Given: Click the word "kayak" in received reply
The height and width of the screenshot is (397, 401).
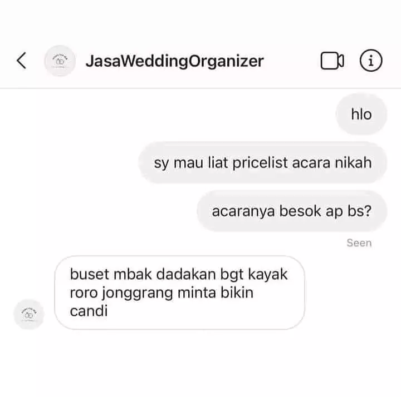Looking at the screenshot, I should 268,275.
